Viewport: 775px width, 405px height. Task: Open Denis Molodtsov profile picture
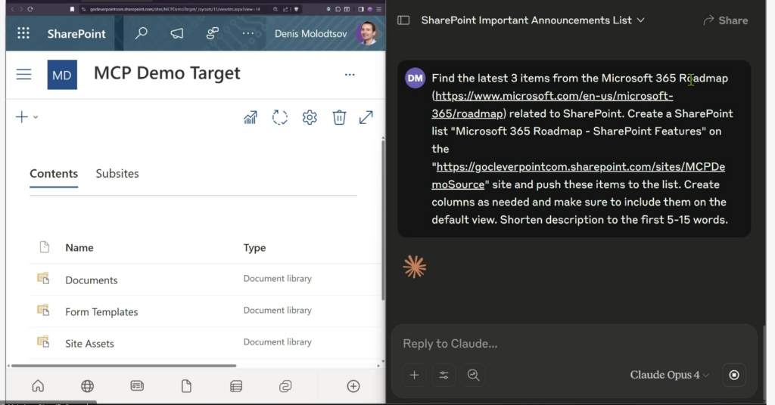(x=366, y=33)
